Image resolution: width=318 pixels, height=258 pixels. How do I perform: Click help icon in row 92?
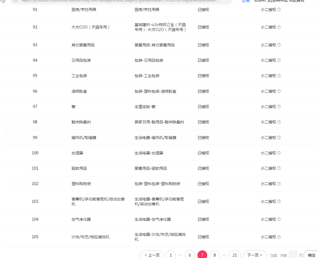click(279, 27)
